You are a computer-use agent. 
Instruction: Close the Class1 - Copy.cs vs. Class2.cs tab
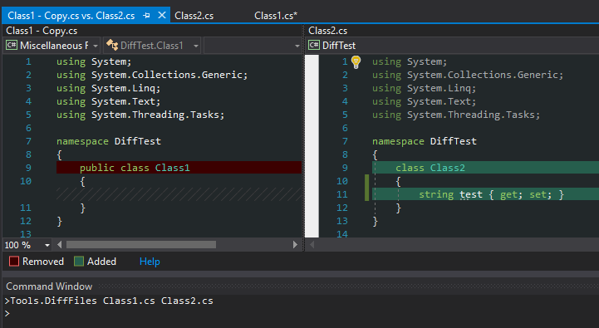162,15
